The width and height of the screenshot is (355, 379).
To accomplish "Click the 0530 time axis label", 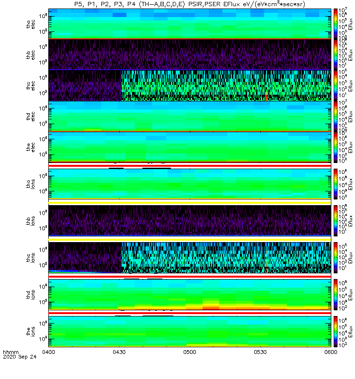I will click(260, 352).
